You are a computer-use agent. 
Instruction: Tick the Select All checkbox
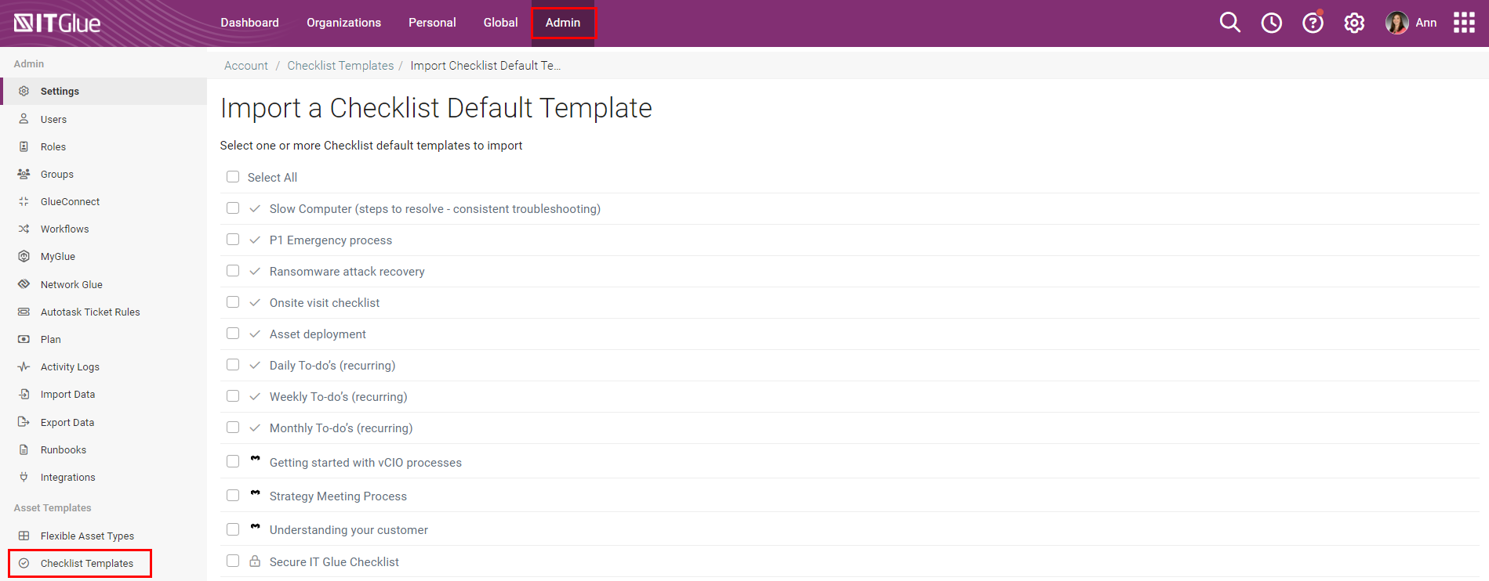[233, 177]
